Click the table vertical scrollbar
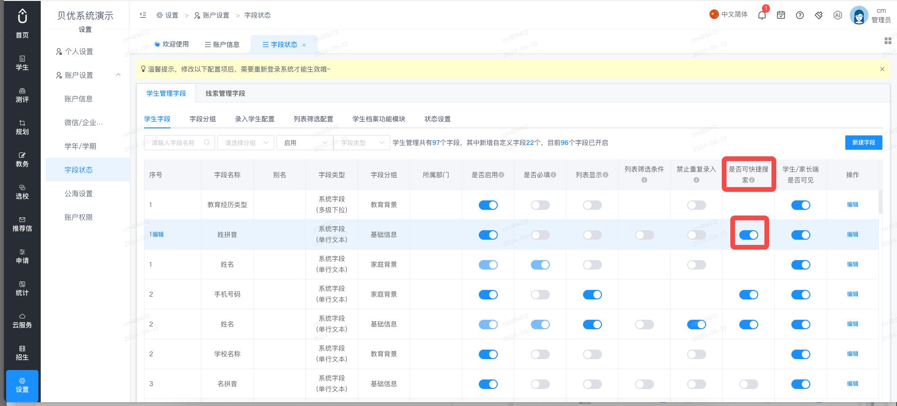This screenshot has width=897, height=406. coord(880,202)
